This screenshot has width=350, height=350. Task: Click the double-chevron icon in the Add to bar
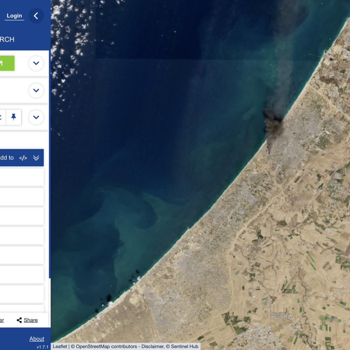click(36, 158)
